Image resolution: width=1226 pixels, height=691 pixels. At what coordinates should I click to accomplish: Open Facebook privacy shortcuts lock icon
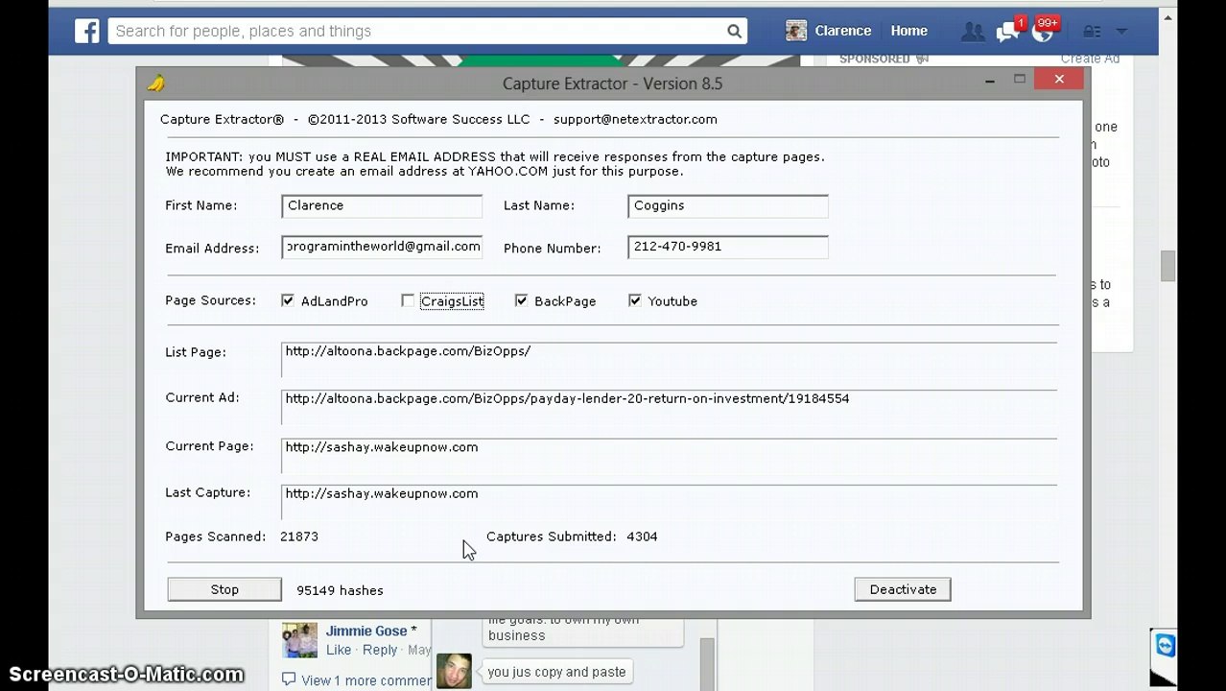tap(1093, 32)
